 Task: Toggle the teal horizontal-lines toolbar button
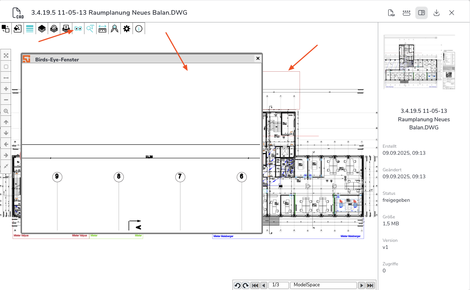click(x=30, y=29)
